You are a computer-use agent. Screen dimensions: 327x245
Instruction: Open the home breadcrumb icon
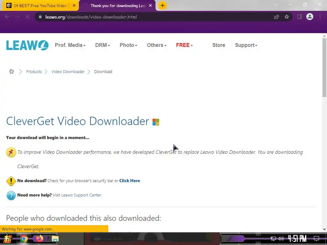click(x=11, y=71)
